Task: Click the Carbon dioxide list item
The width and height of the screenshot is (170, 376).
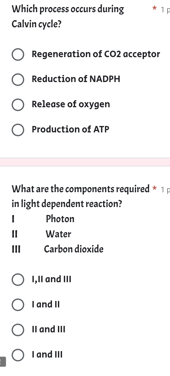Action: point(74,249)
